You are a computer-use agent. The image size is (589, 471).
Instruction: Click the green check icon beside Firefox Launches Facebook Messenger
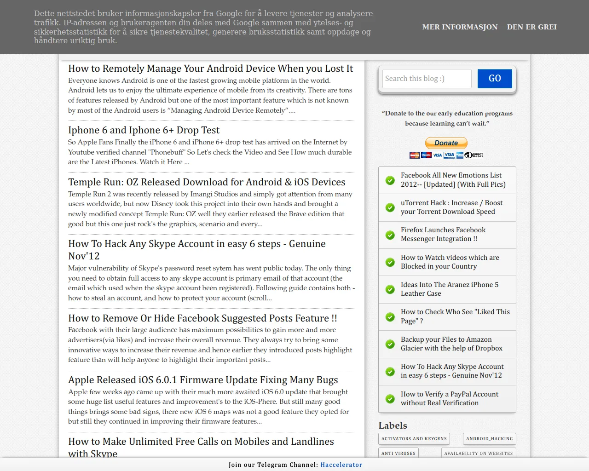(390, 235)
